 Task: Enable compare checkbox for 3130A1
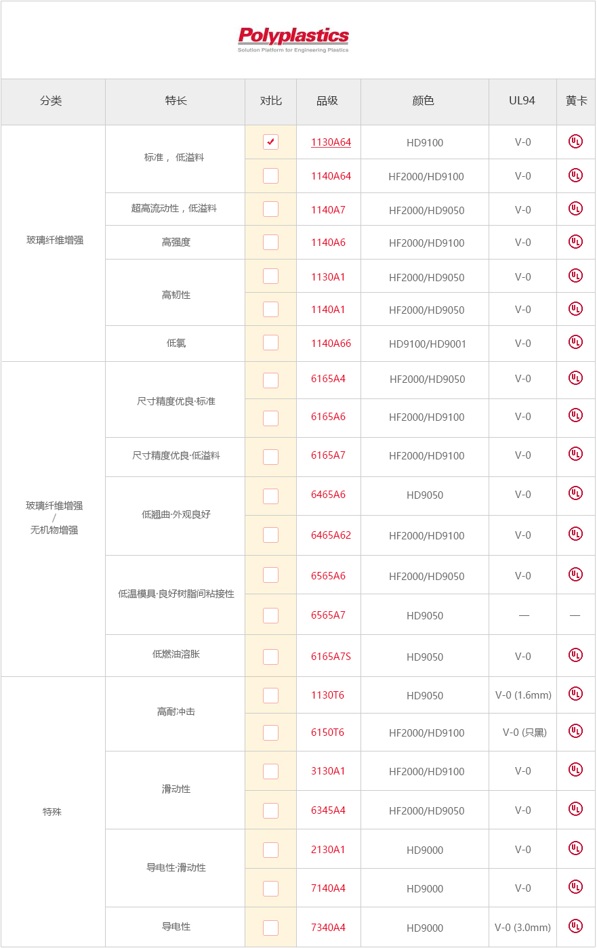pos(270,771)
